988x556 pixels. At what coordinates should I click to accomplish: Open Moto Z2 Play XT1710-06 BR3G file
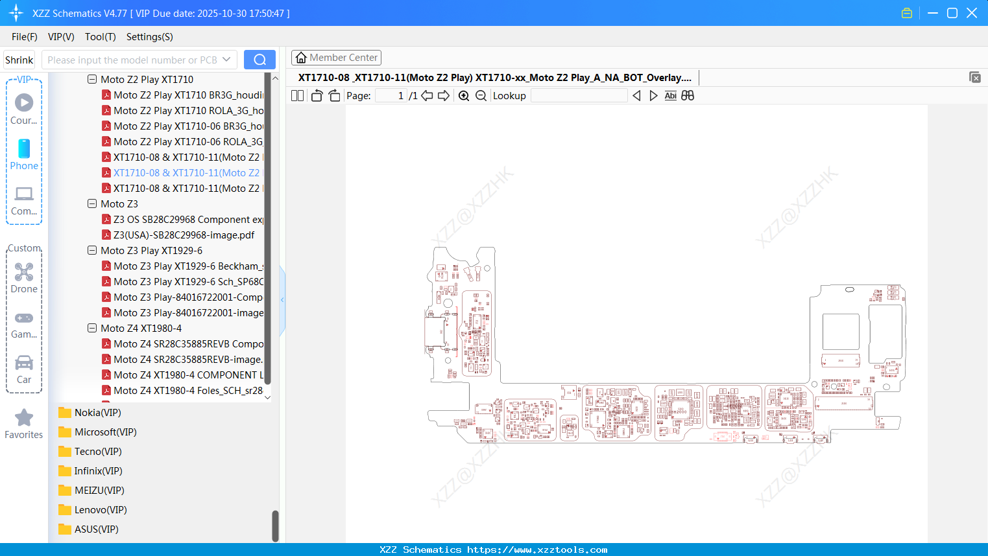pyautogui.click(x=182, y=126)
